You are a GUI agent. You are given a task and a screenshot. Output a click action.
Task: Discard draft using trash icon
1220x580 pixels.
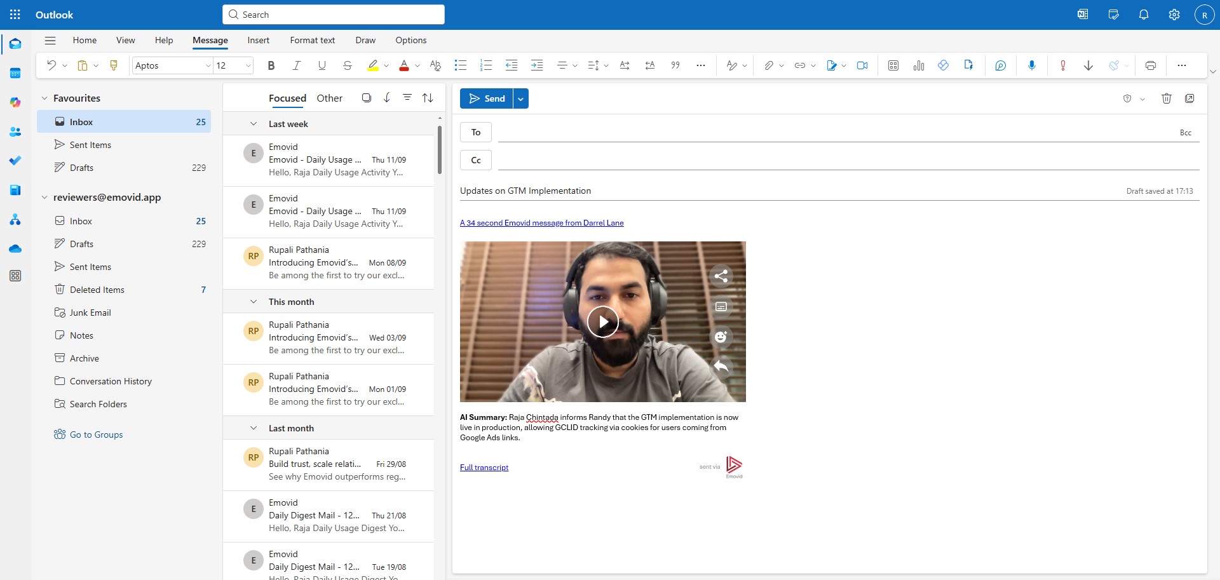(1166, 98)
